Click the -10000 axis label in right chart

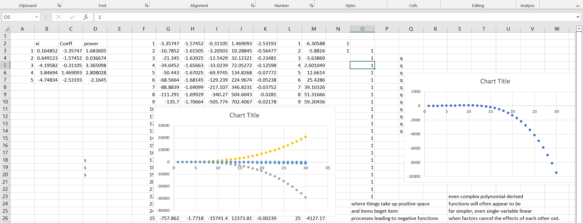pos(414,176)
